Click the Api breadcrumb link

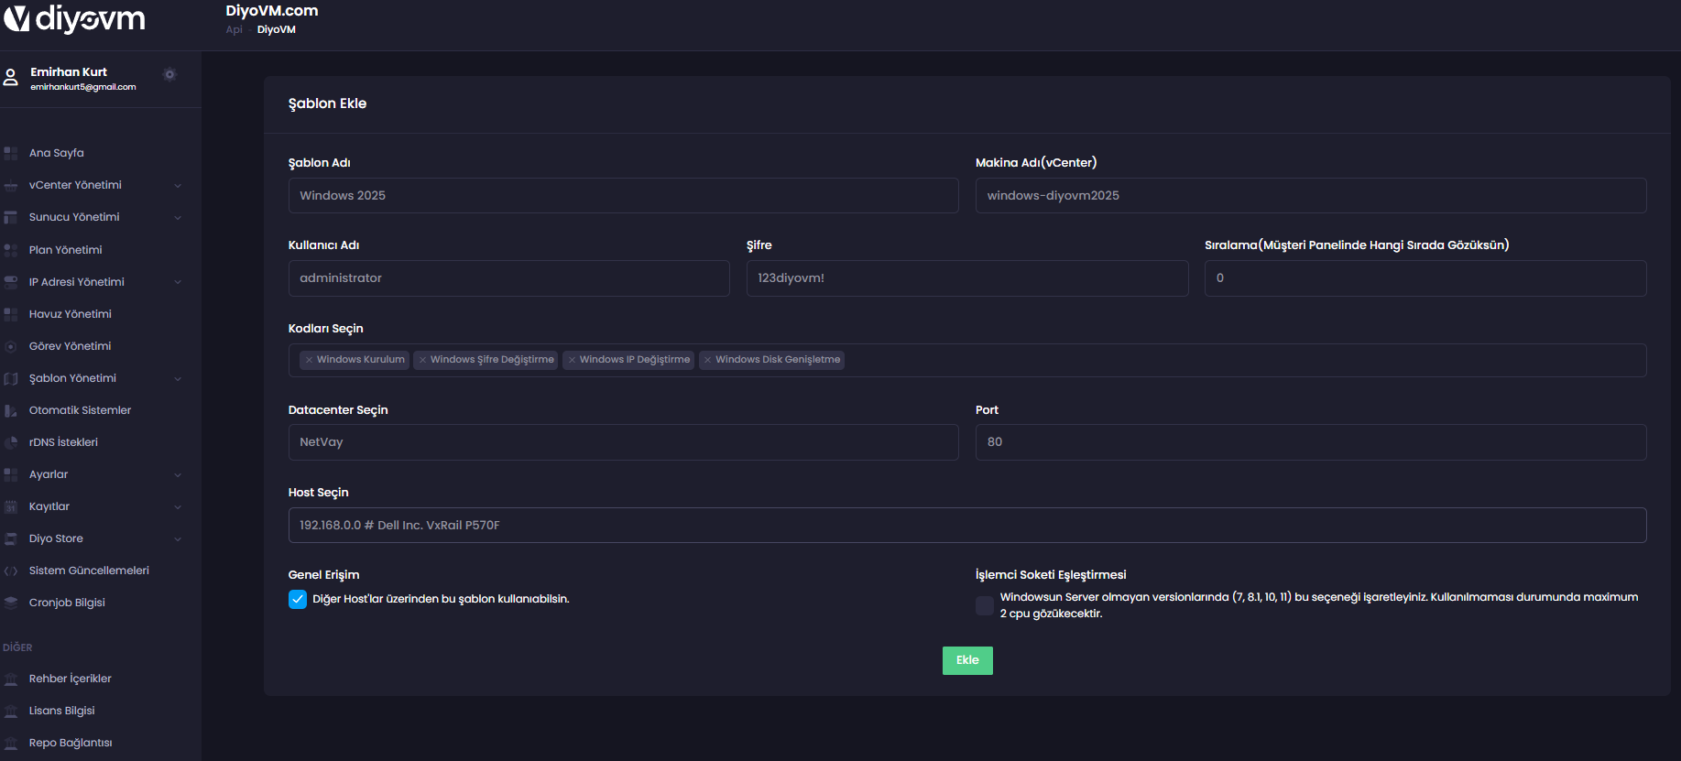tap(234, 30)
